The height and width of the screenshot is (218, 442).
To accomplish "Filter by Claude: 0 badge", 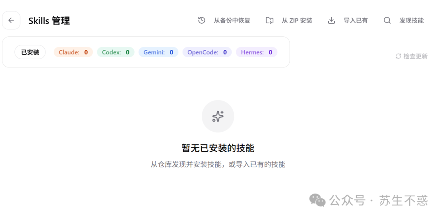I will pyautogui.click(x=73, y=52).
